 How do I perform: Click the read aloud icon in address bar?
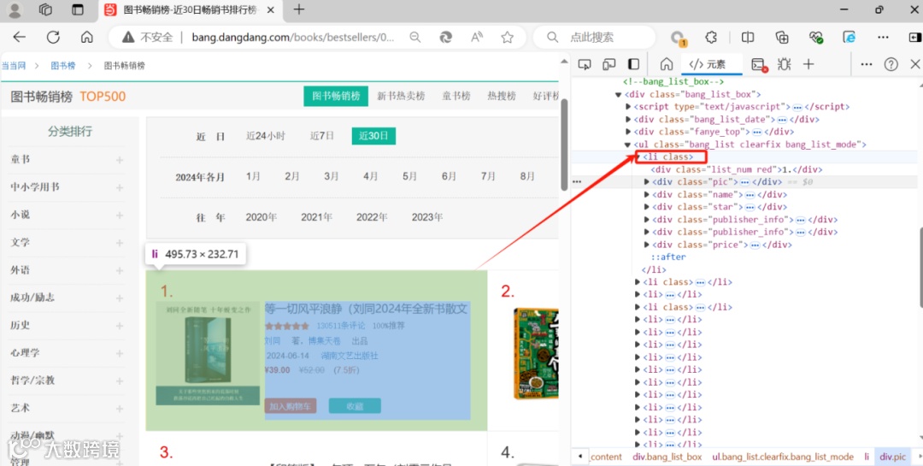[477, 37]
